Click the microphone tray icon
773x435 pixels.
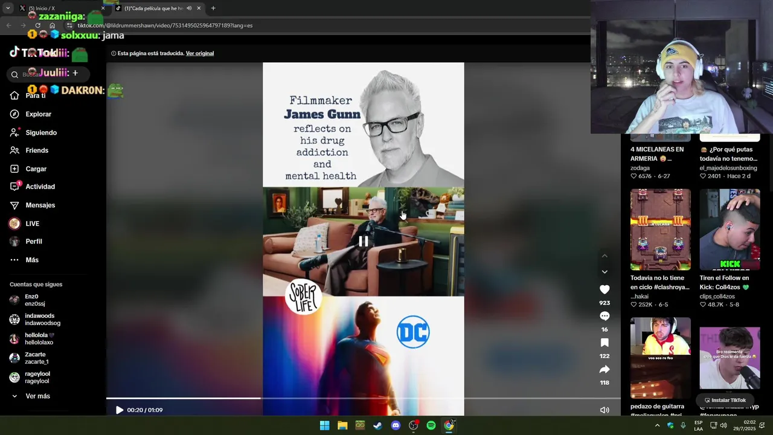coord(683,425)
